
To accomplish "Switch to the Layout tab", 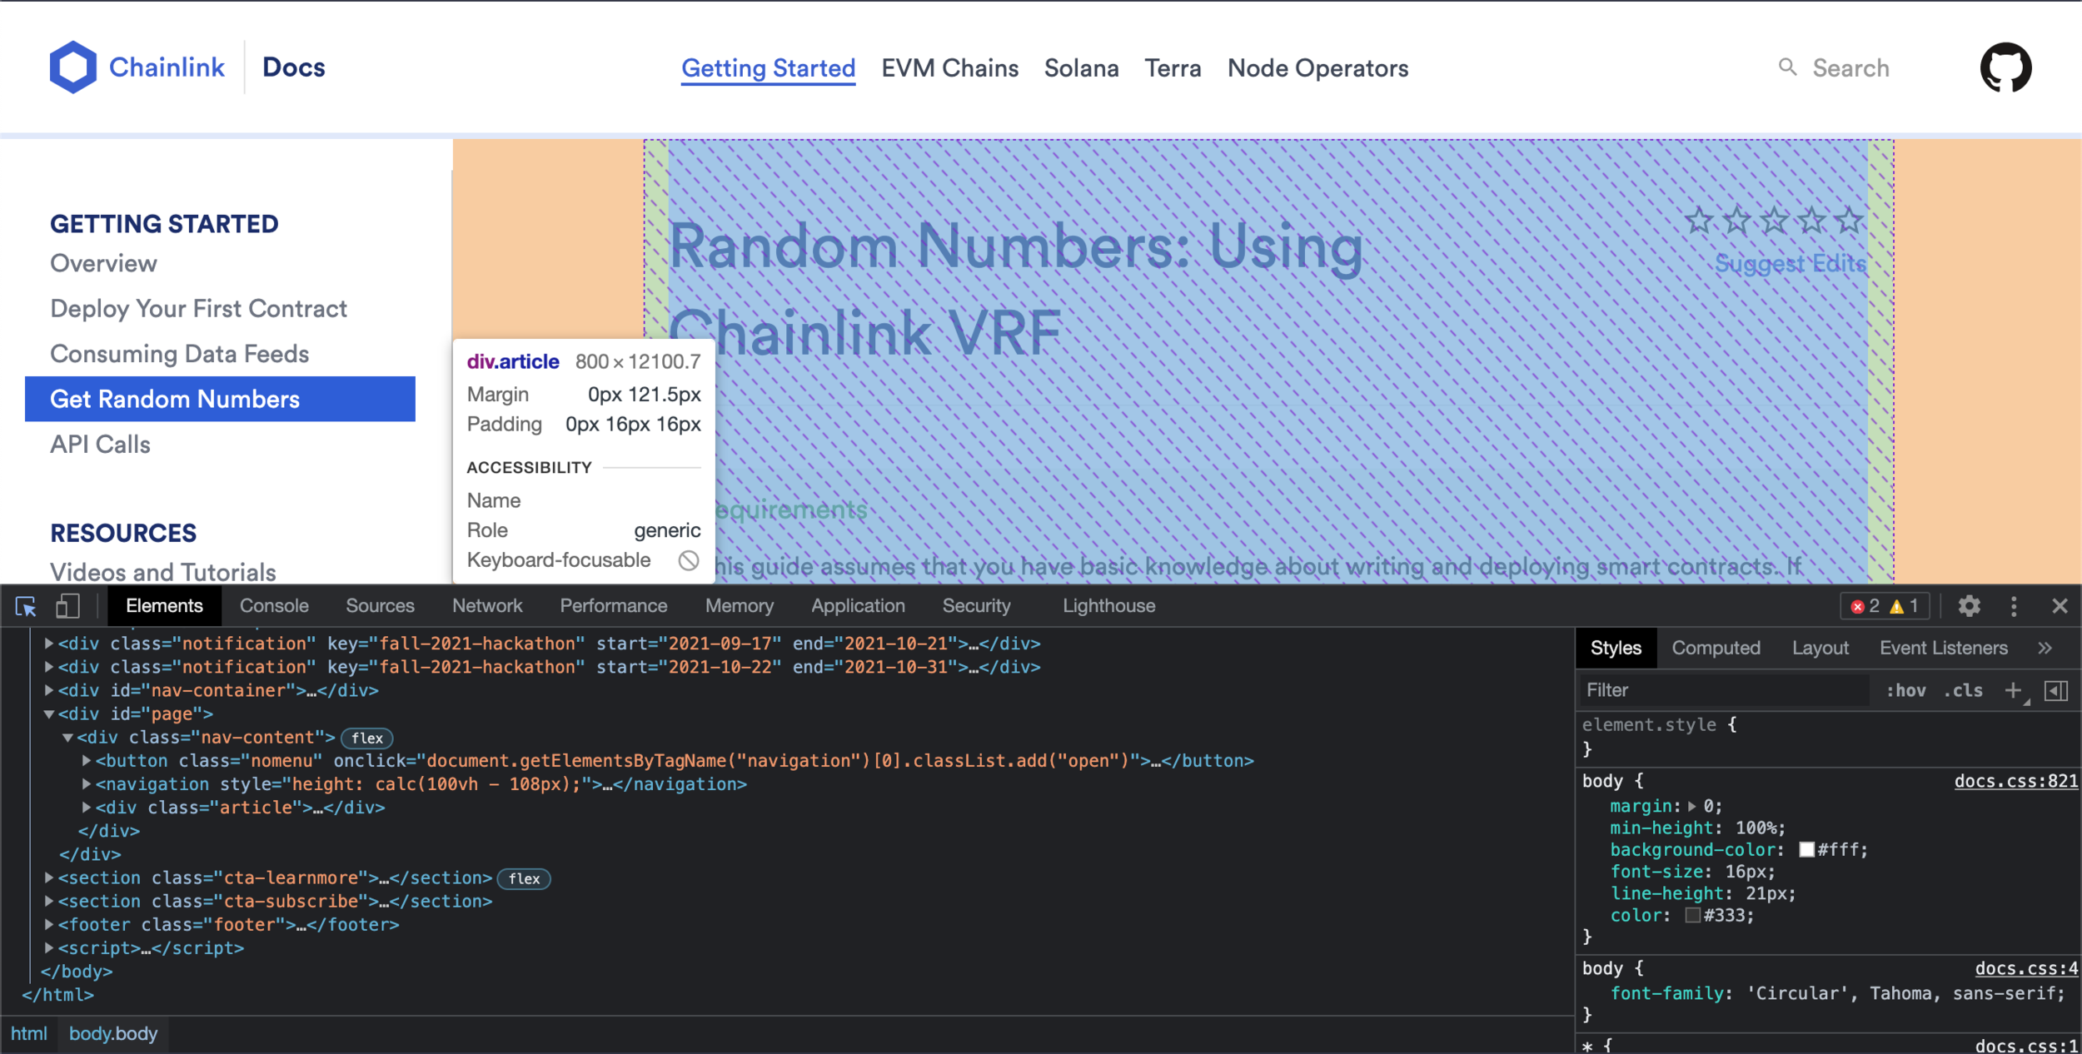I will [x=1820, y=648].
